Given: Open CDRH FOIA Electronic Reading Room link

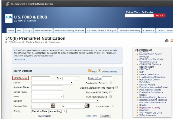Looking at the screenshot, I should (x=150, y=65).
